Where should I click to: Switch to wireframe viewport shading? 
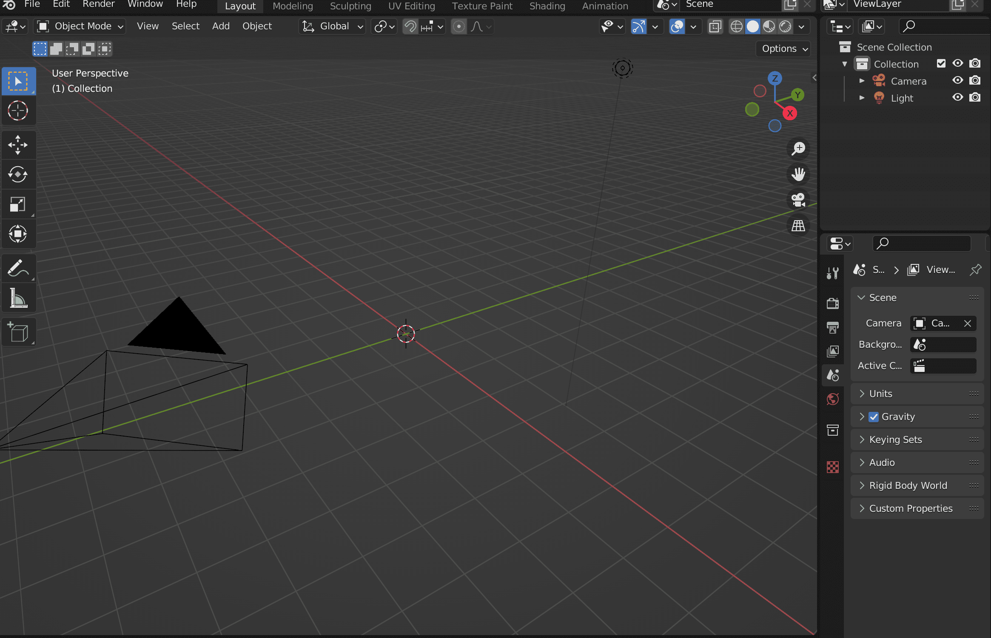point(736,26)
